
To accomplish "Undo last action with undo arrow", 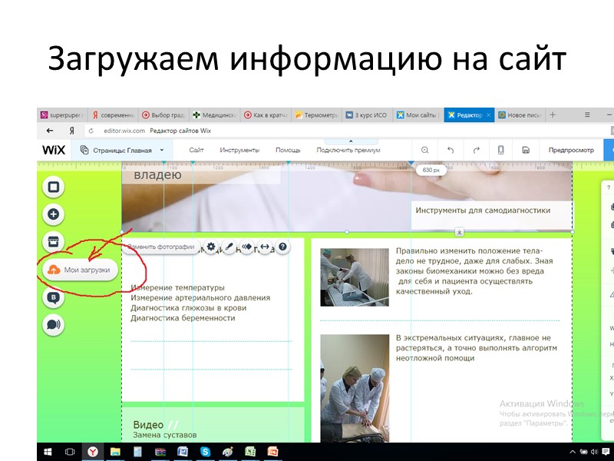I will pyautogui.click(x=451, y=150).
